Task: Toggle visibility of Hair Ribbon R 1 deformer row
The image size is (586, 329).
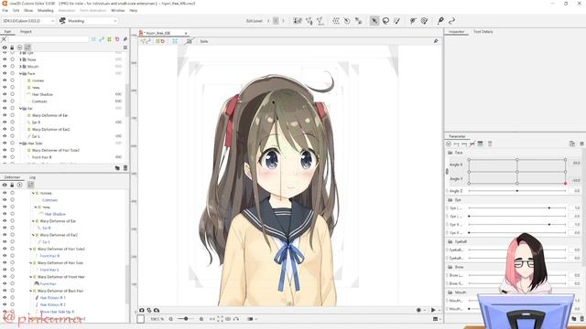Action: (x=5, y=297)
